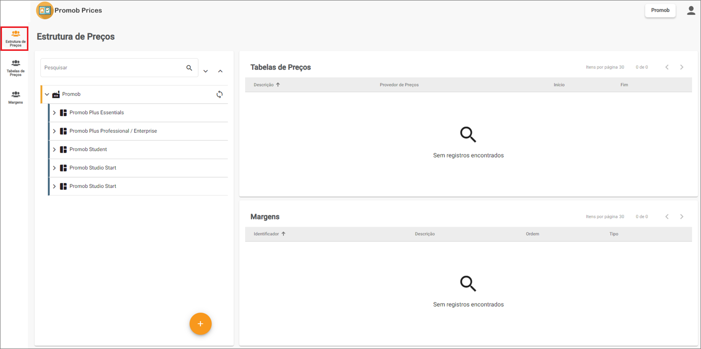Viewport: 701px width, 349px height.
Task: Collapse all tree nodes with up chevron
Action: pos(220,71)
